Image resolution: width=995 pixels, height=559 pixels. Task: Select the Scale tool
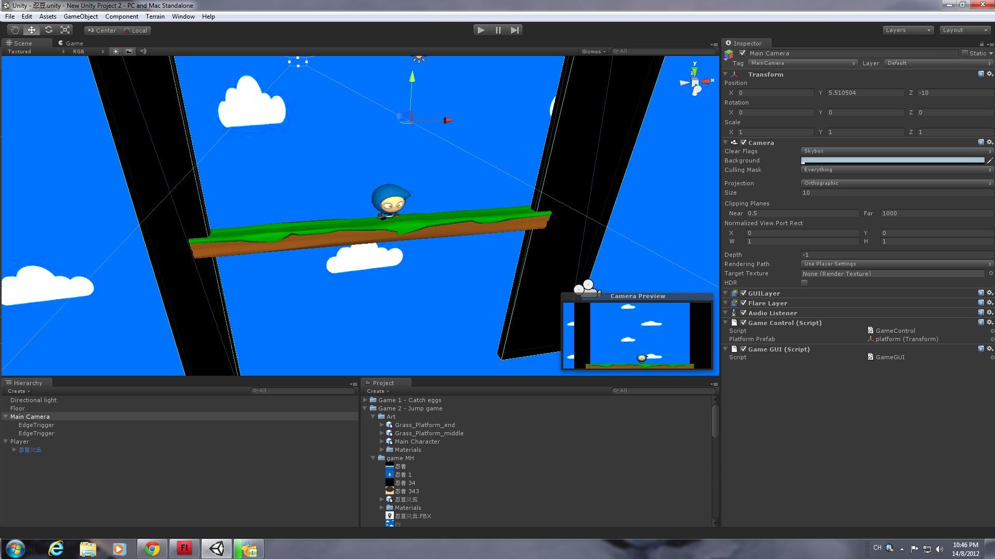coord(65,30)
